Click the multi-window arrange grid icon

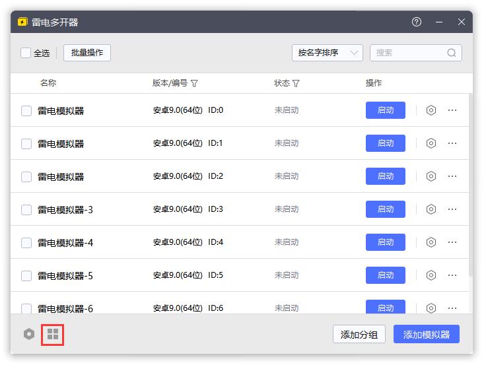pyautogui.click(x=53, y=334)
